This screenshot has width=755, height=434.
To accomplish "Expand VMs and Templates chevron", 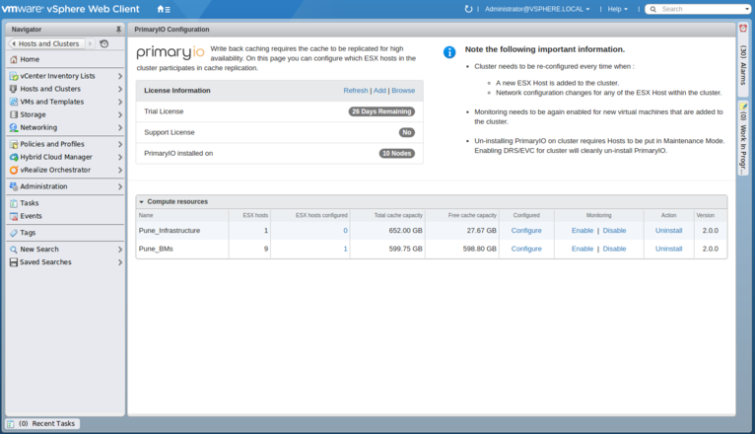I will tap(120, 103).
